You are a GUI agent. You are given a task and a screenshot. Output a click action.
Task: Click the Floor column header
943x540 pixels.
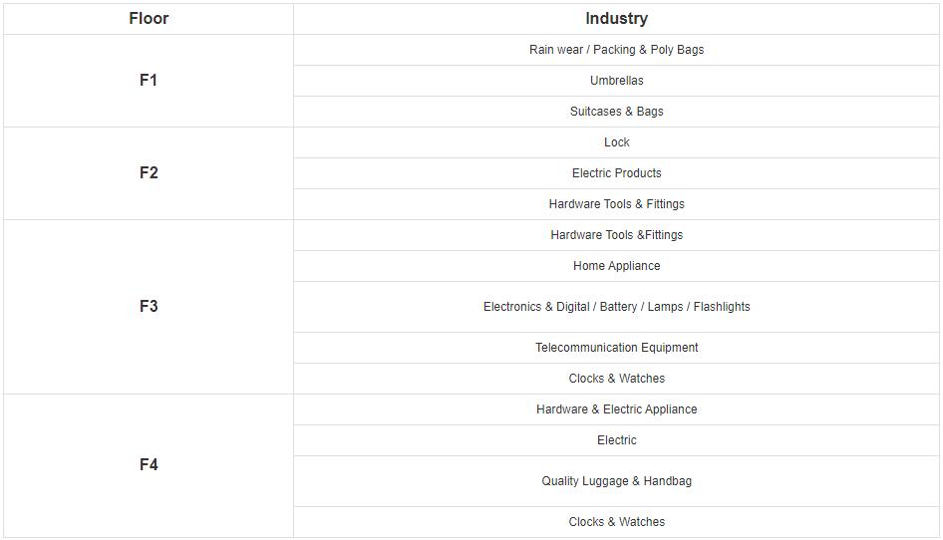(149, 19)
